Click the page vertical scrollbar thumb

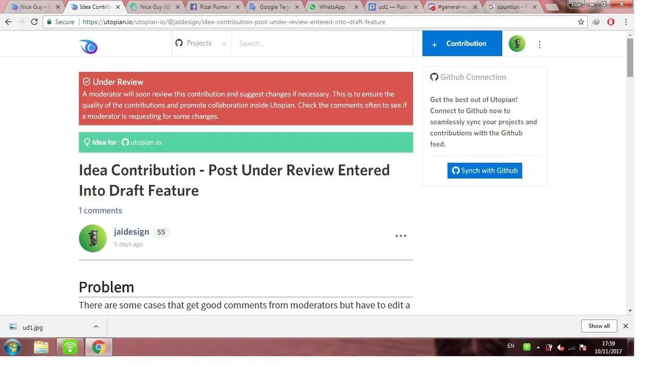point(630,57)
